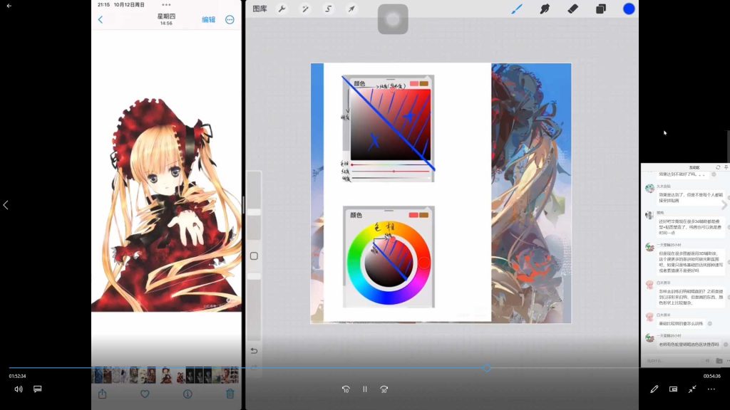The height and width of the screenshot is (410, 730).
Task: Rewind the video 10 seconds
Action: (346, 389)
